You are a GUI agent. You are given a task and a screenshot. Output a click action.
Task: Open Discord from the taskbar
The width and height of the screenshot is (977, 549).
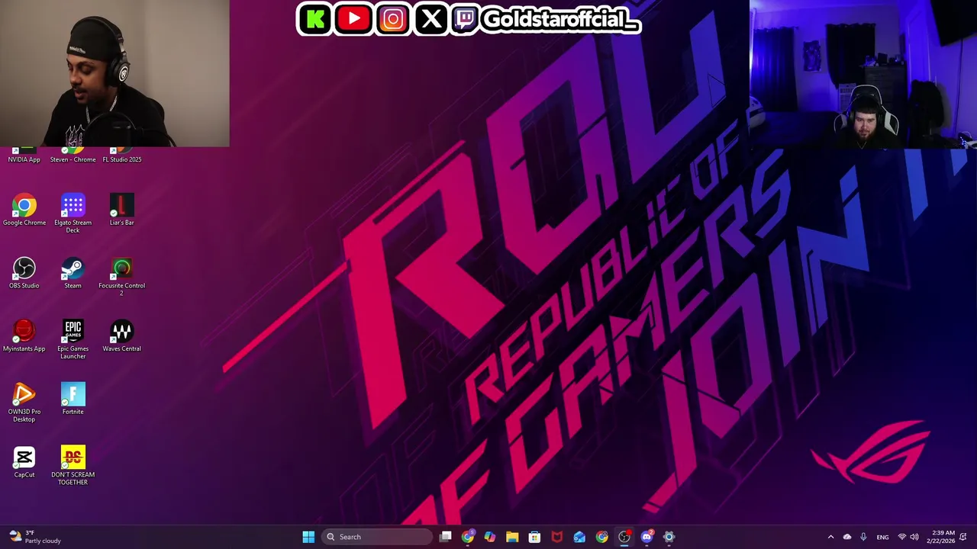coord(646,537)
